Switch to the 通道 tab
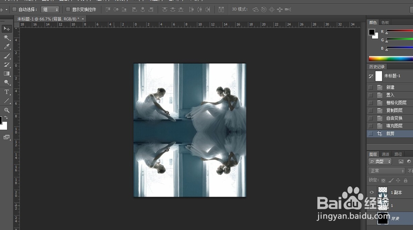 click(385, 154)
